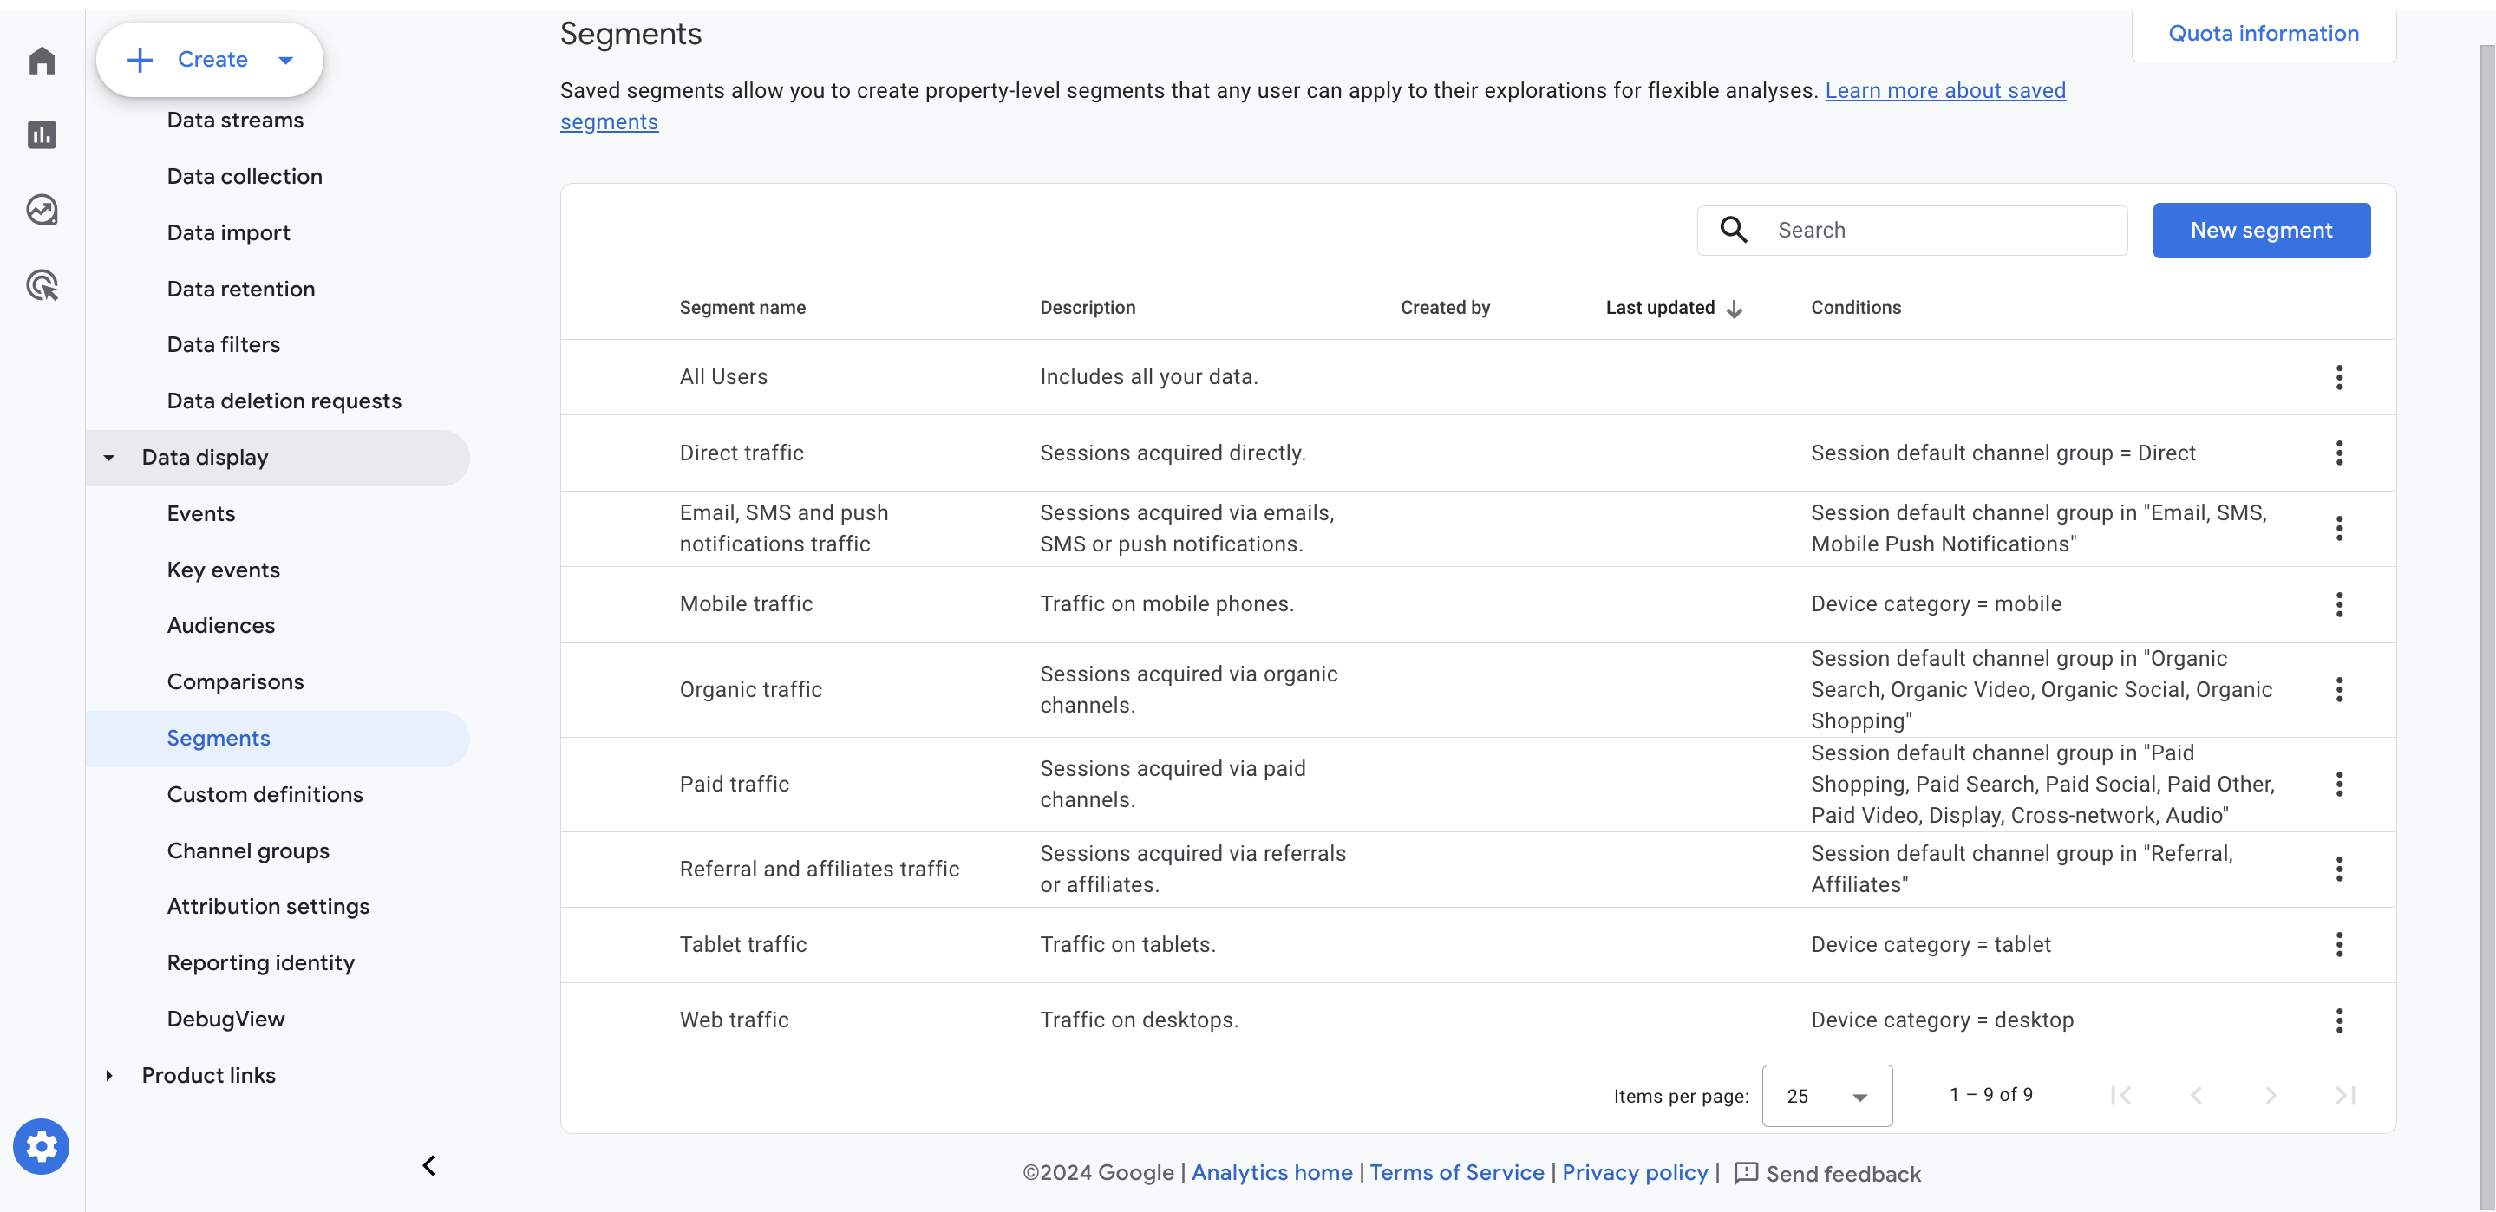
Task: Open more options for Paid traffic row
Action: pos(2339,784)
